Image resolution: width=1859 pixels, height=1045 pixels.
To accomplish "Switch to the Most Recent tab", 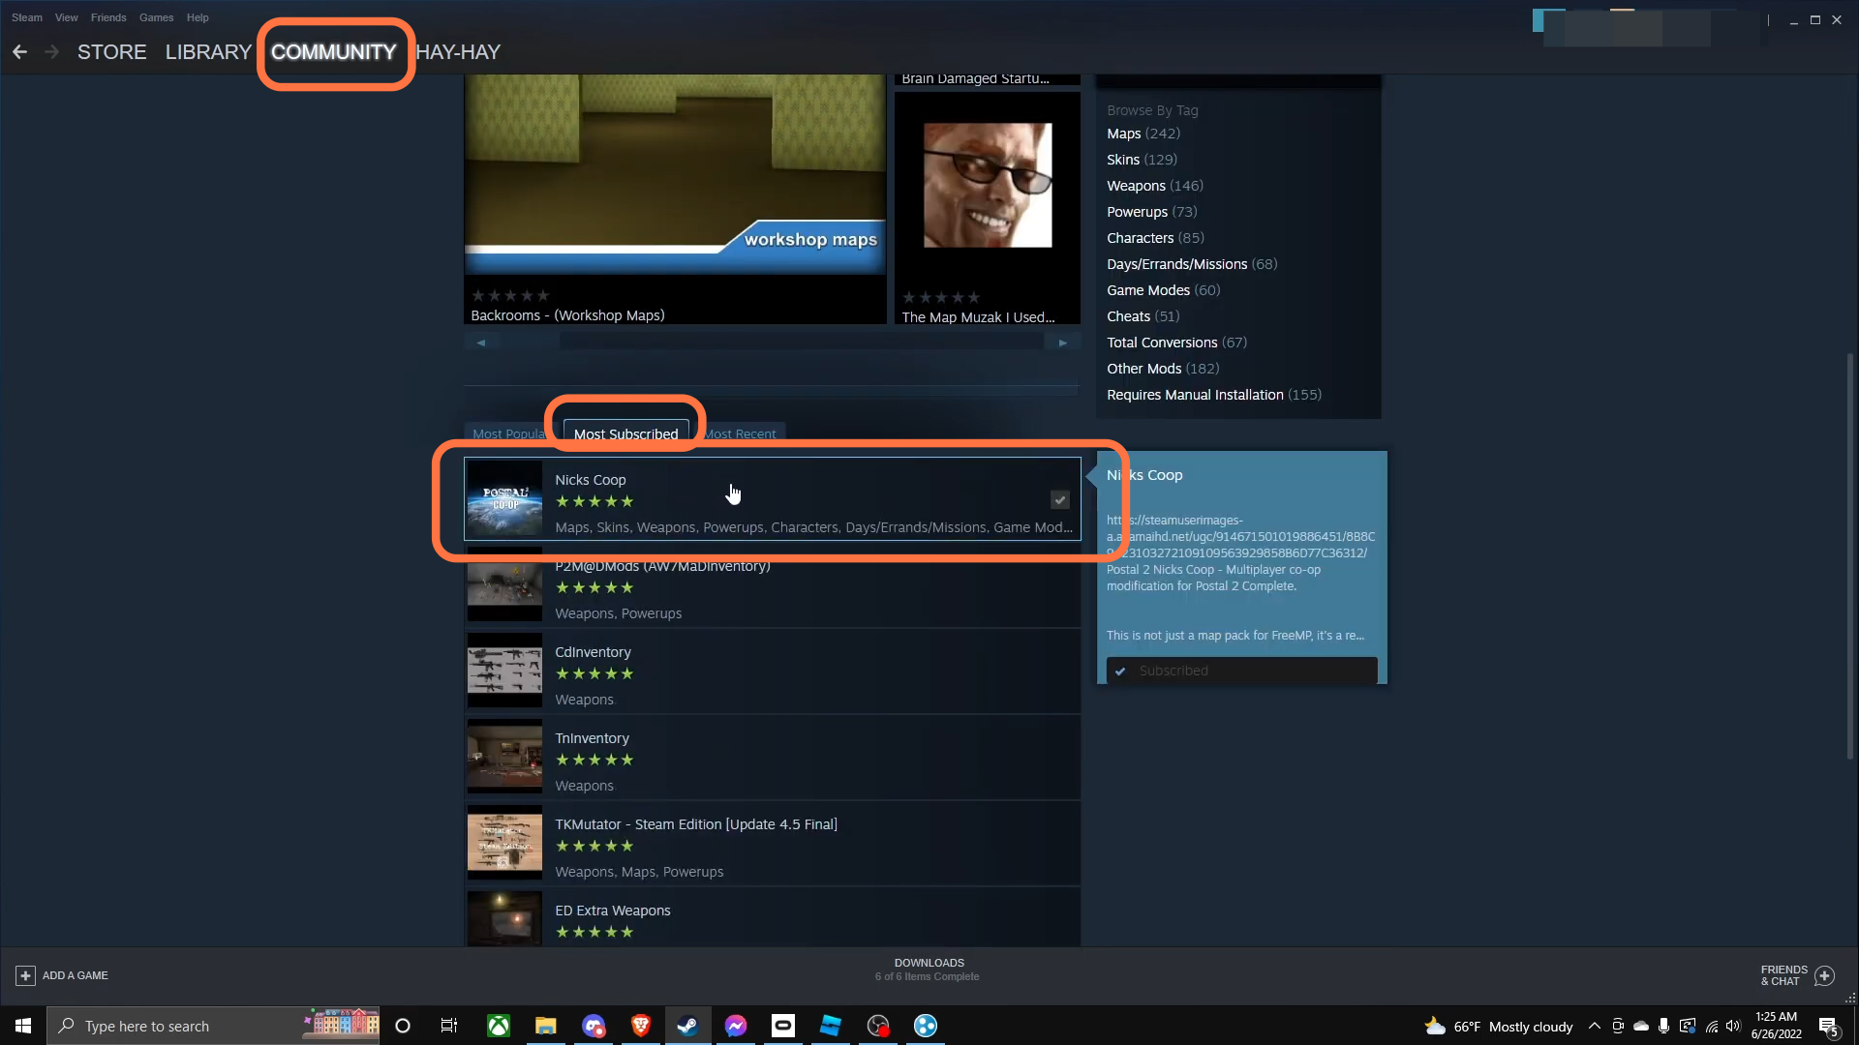I will (740, 434).
